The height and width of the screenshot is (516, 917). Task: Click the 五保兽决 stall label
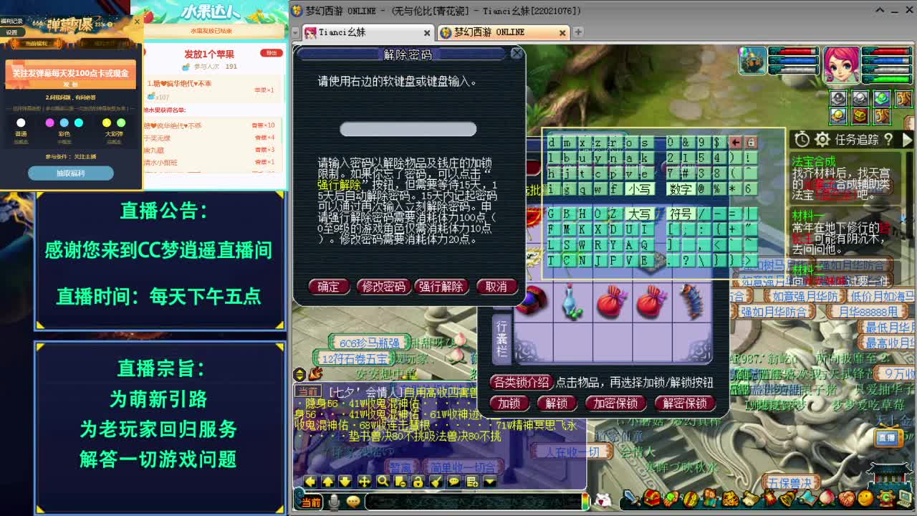790,484
